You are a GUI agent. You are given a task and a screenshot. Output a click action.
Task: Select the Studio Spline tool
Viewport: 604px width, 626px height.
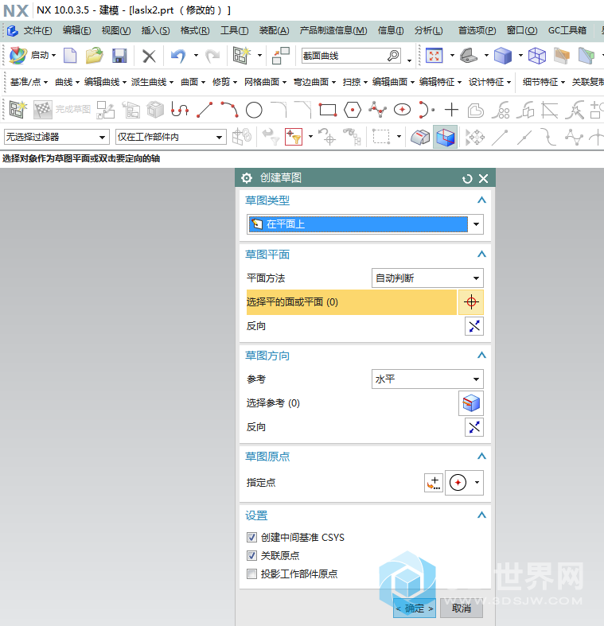(x=377, y=110)
